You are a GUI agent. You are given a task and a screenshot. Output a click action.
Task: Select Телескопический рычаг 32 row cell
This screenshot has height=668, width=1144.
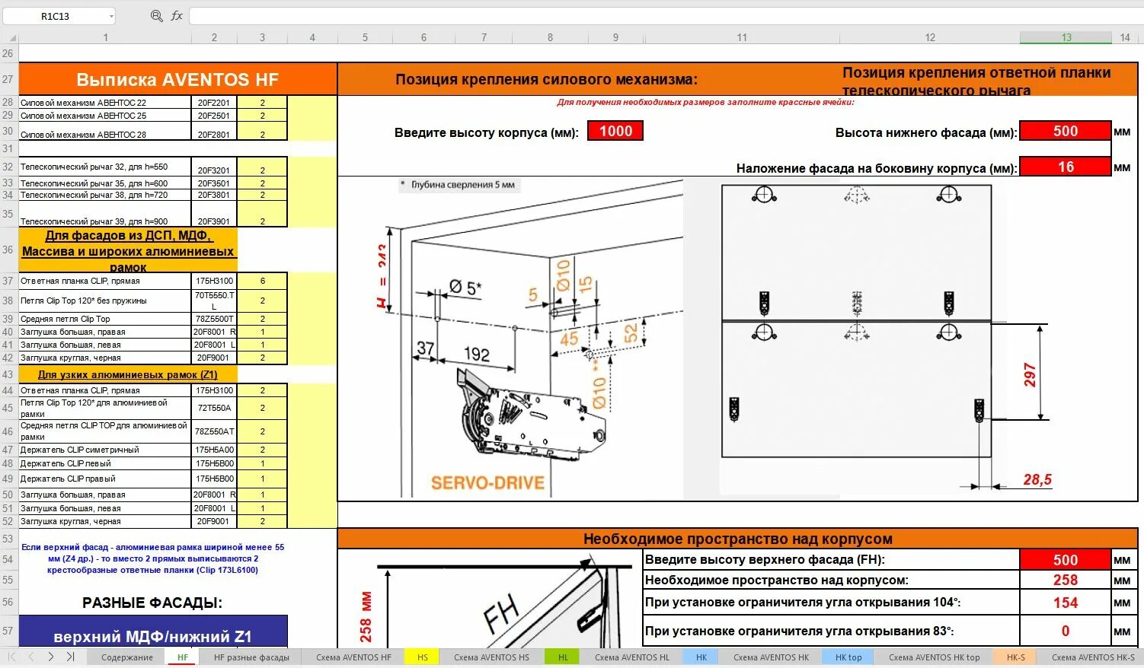point(105,167)
